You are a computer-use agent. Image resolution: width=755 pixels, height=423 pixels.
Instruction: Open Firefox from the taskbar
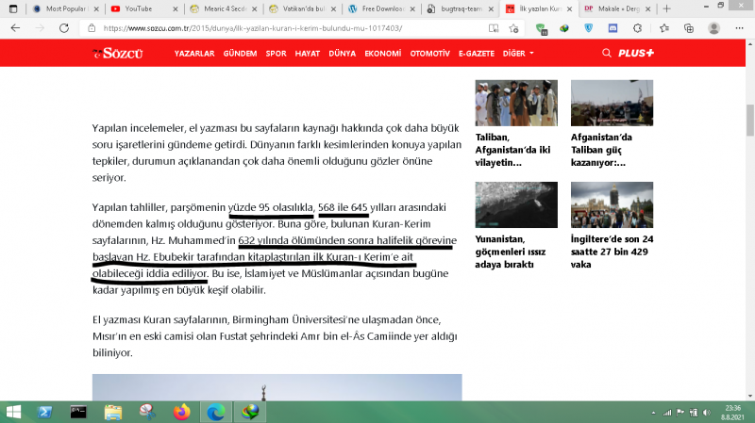tap(182, 412)
